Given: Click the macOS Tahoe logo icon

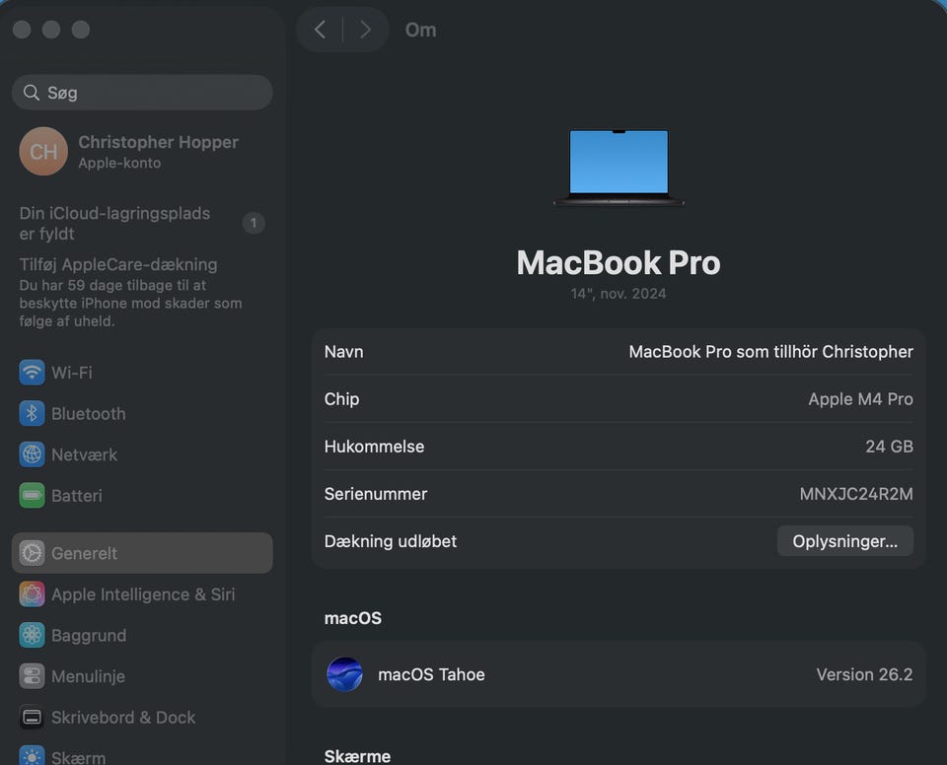Looking at the screenshot, I should [x=344, y=674].
